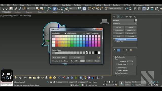Open the reference coordinate View dropdown
Viewport: 162px width, 91px height.
73,8
